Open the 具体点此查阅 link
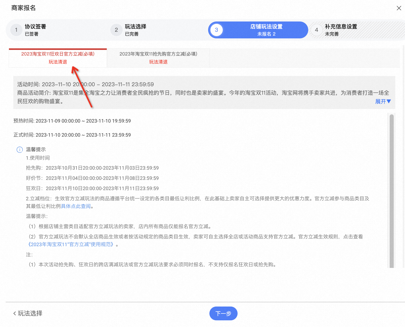Image resolution: width=405 pixels, height=327 pixels. 76,206
